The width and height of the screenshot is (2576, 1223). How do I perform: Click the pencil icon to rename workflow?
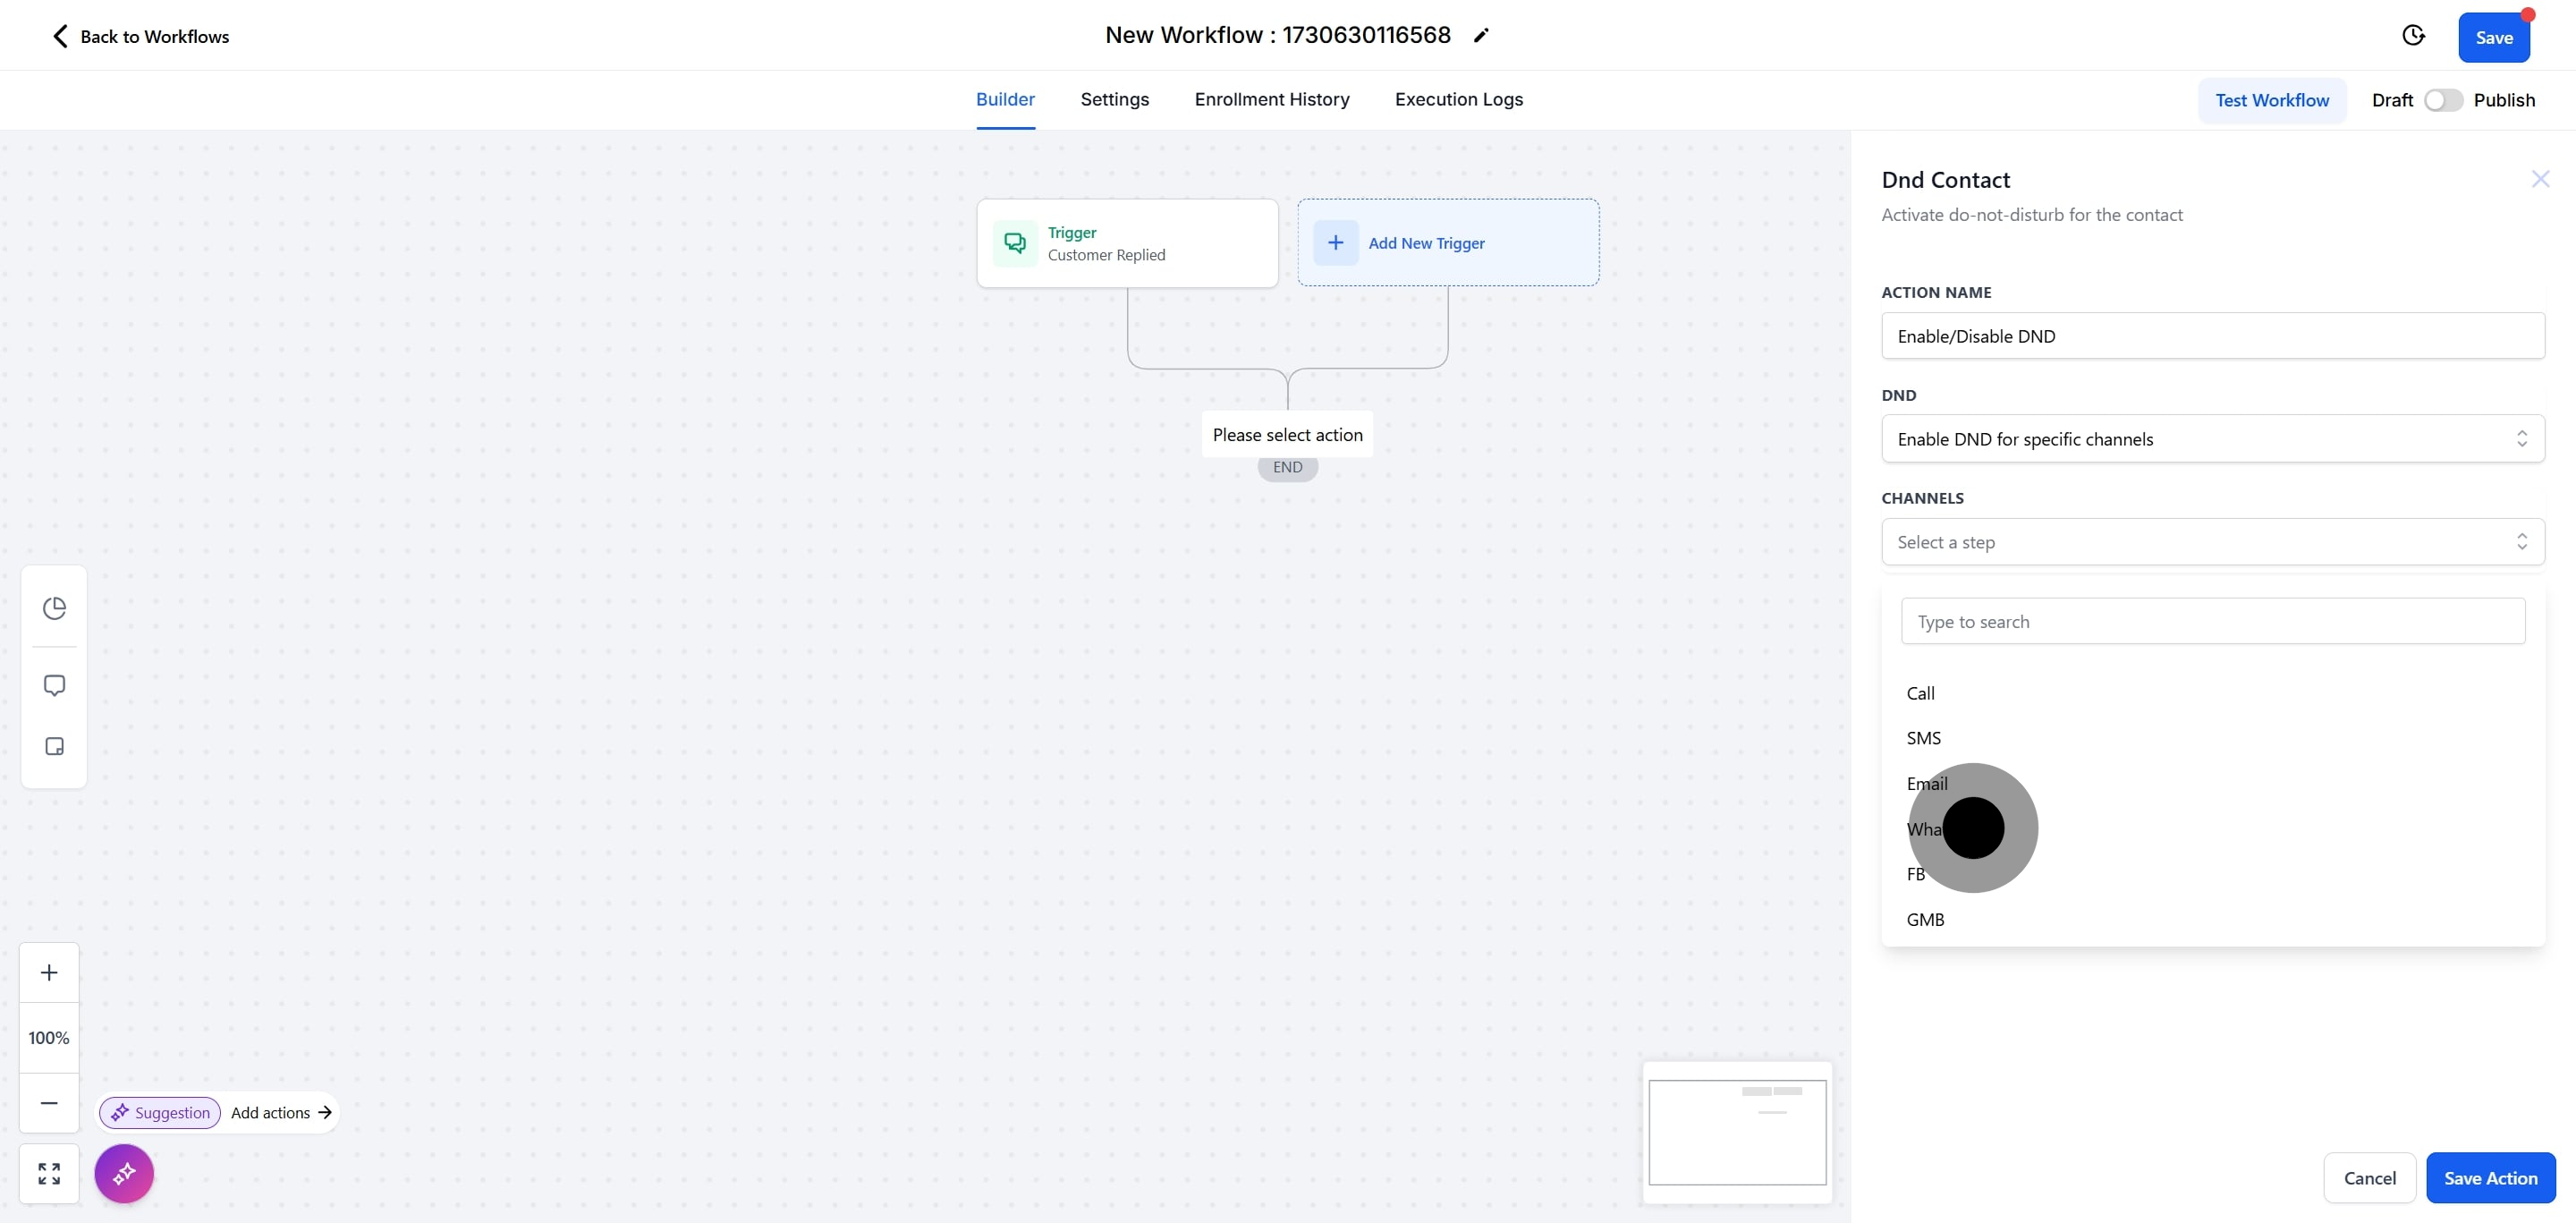click(x=1481, y=36)
